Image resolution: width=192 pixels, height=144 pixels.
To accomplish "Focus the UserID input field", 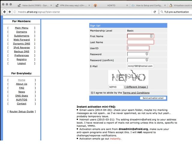I will (138, 48).
